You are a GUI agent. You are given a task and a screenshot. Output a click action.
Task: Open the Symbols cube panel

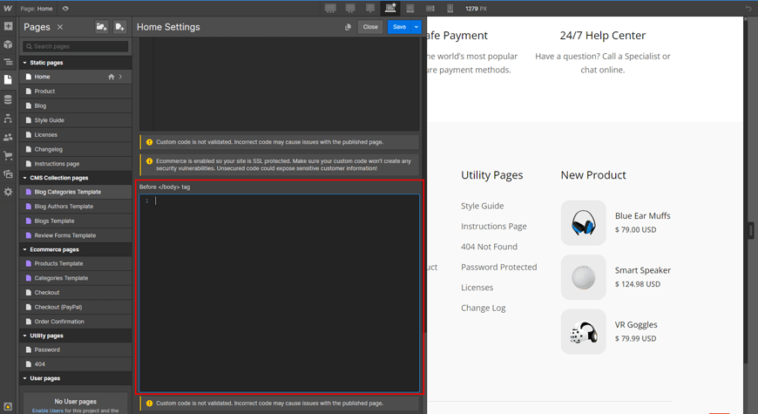click(x=8, y=44)
